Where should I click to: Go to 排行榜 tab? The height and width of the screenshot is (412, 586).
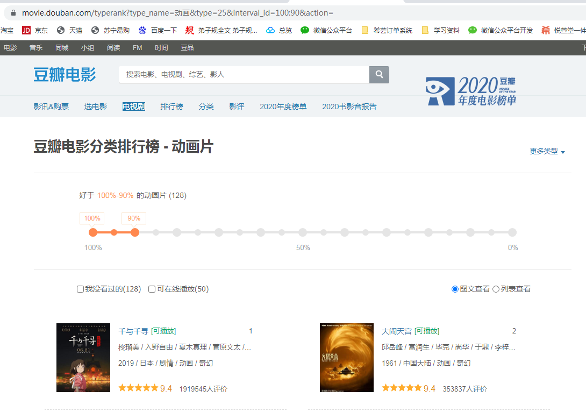(x=172, y=106)
